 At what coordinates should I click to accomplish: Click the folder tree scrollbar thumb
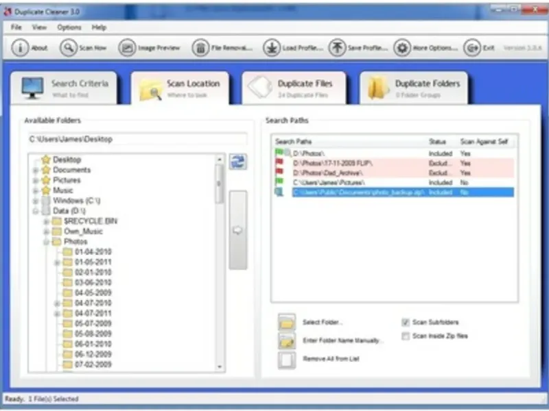[x=219, y=184]
